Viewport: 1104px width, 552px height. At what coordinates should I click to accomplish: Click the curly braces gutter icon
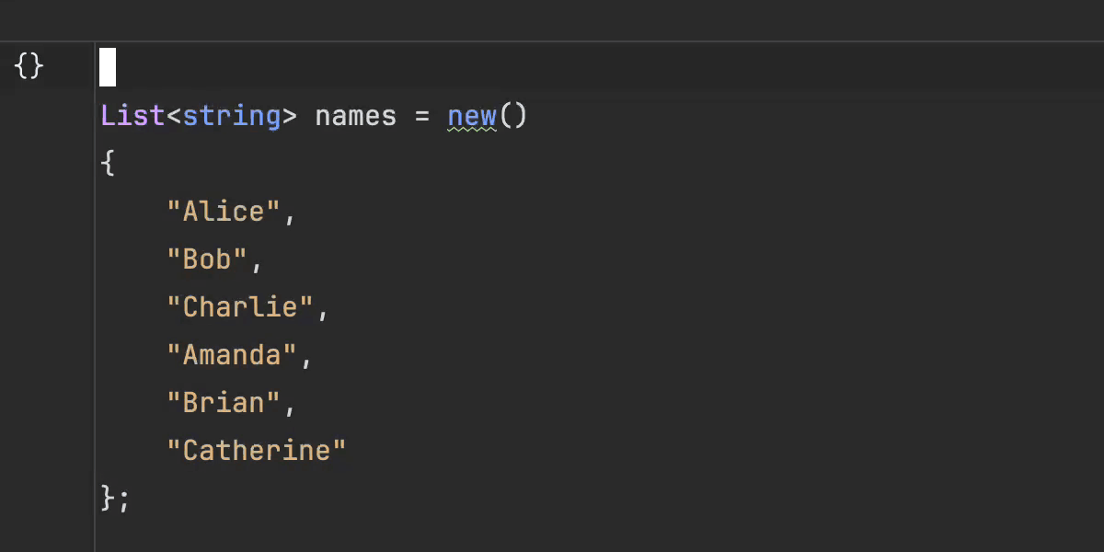(29, 66)
